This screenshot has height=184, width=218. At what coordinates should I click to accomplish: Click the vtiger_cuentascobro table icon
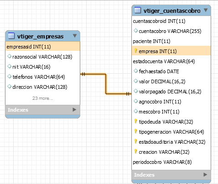coord(138,10)
